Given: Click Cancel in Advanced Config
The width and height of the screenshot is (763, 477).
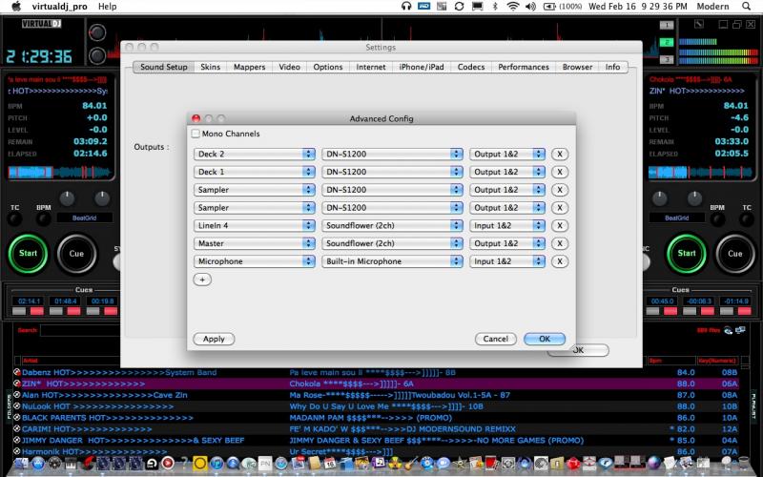Looking at the screenshot, I should pyautogui.click(x=495, y=339).
